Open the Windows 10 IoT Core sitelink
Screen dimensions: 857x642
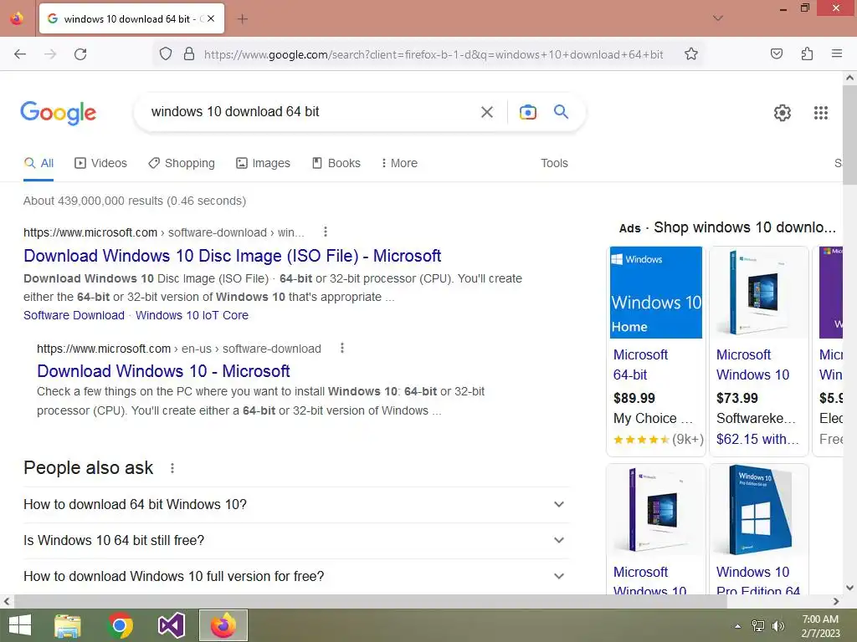click(x=192, y=315)
